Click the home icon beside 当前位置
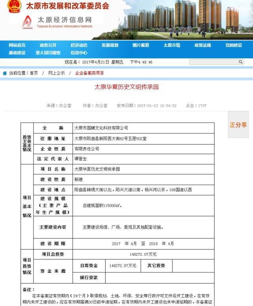The width and height of the screenshot is (253, 306). pos(5,73)
